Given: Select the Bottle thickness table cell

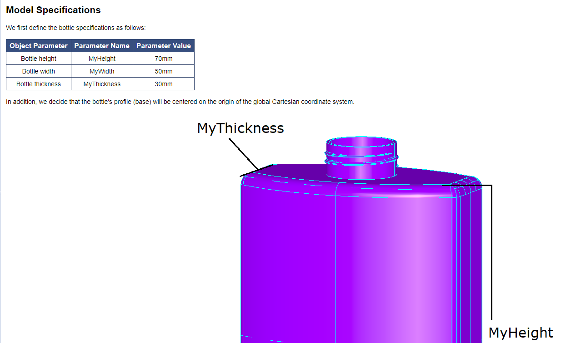Looking at the screenshot, I should 39,84.
